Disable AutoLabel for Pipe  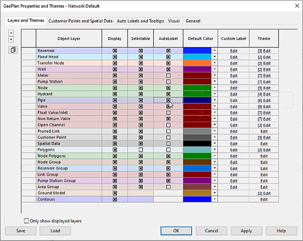(169, 100)
